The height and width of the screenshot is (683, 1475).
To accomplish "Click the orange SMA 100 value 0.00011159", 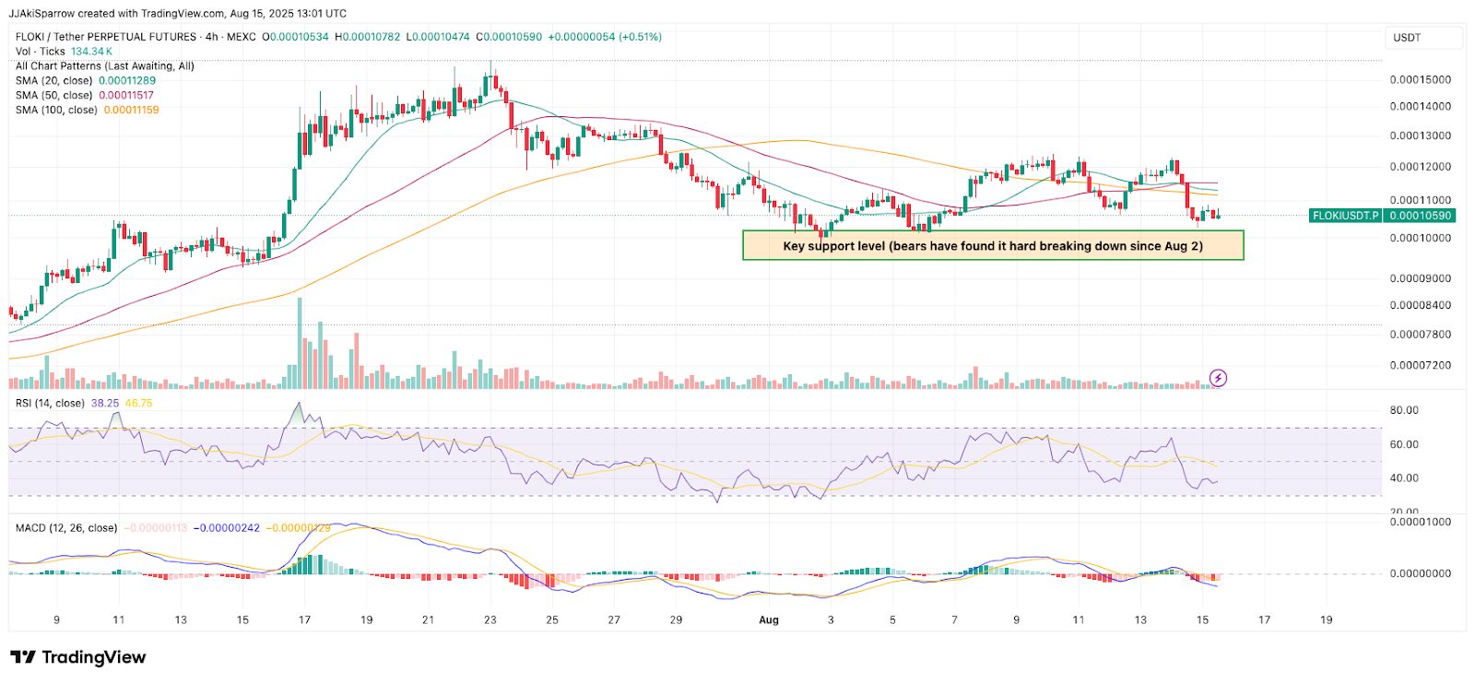I will (131, 111).
